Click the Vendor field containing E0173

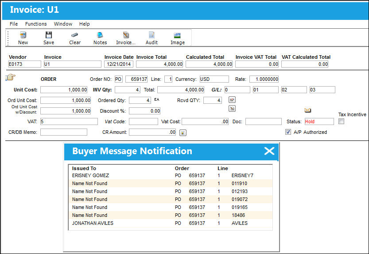coord(25,64)
